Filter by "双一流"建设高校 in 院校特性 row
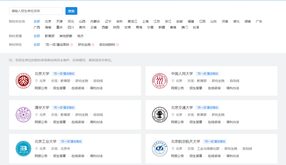This screenshot has width=286, height=165. pos(57,45)
